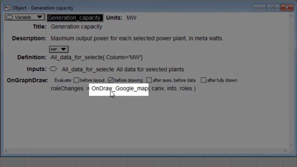Click the MW units value
297x167 pixels.
pyautogui.click(x=131, y=18)
